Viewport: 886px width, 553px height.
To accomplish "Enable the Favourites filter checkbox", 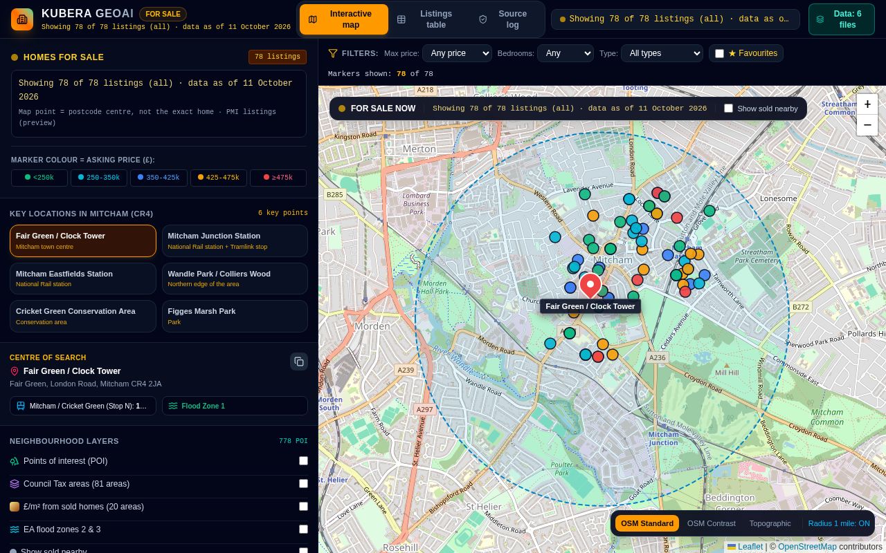I will click(719, 53).
